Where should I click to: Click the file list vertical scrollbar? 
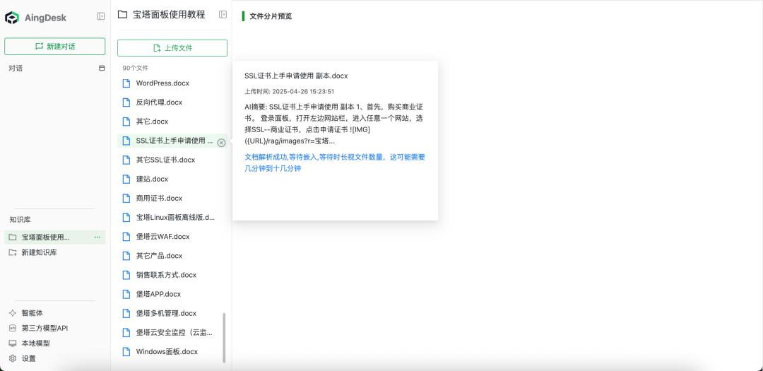225,337
